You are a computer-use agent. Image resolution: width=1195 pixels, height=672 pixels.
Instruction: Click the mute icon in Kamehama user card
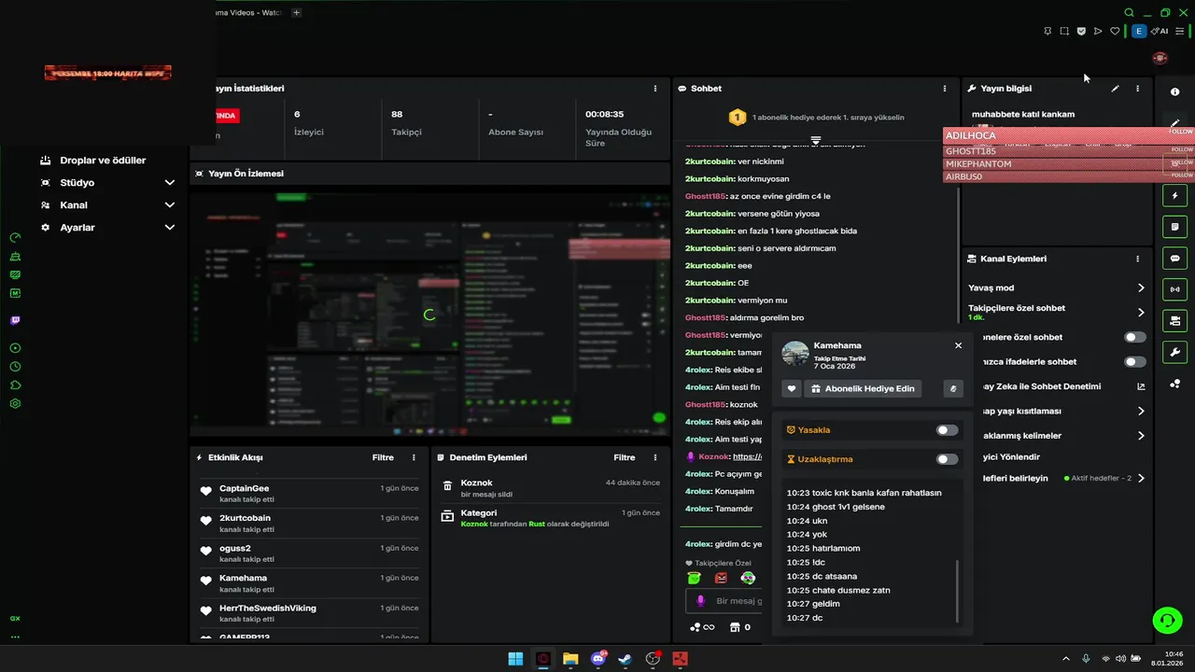[953, 388]
